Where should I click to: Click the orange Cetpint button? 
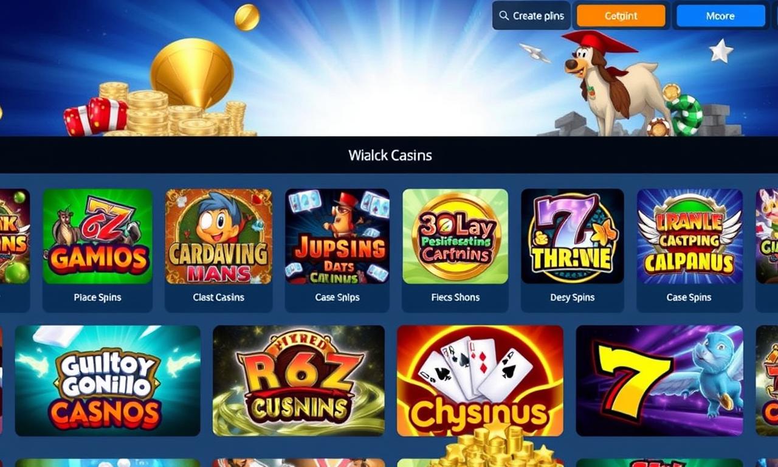tap(621, 16)
